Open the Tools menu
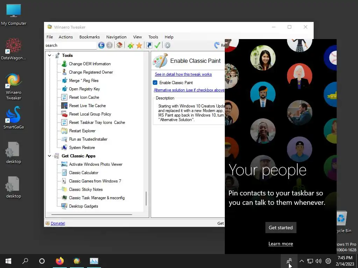Screen dimensions: 358x268 (153, 37)
